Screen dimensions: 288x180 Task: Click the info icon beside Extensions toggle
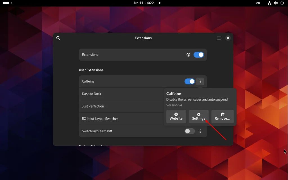(188, 55)
